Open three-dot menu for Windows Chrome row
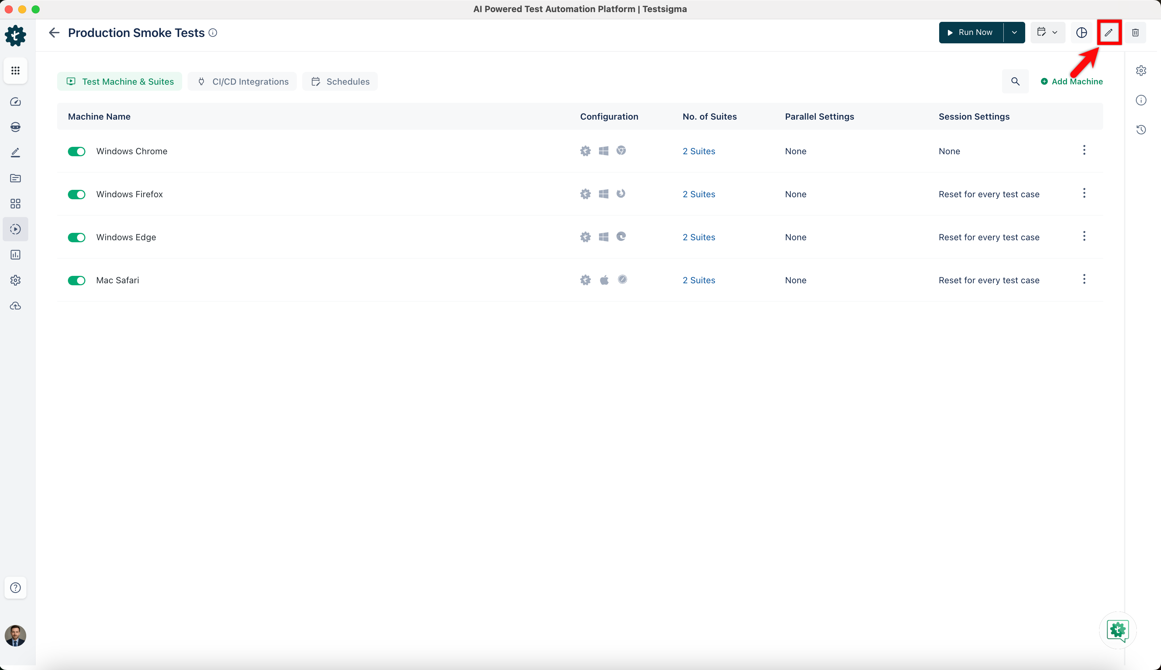Viewport: 1161px width, 670px height. [1084, 151]
